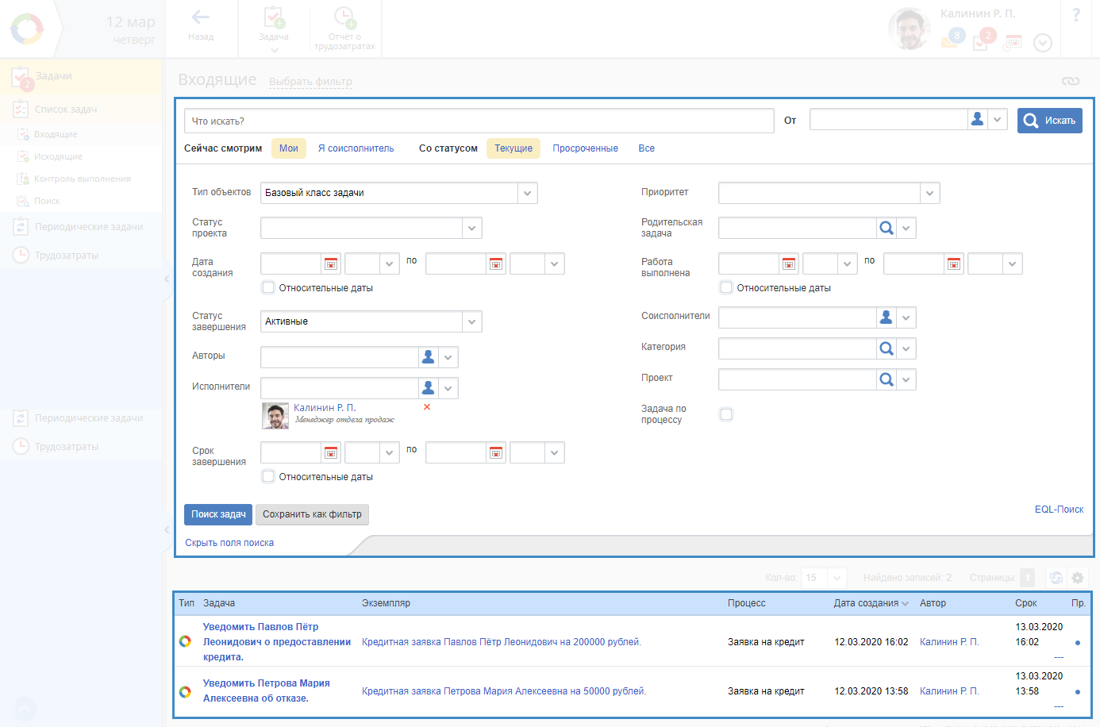Viewport: 1100px width, 727px height.
Task: Click the Искать search button
Action: (x=1049, y=121)
